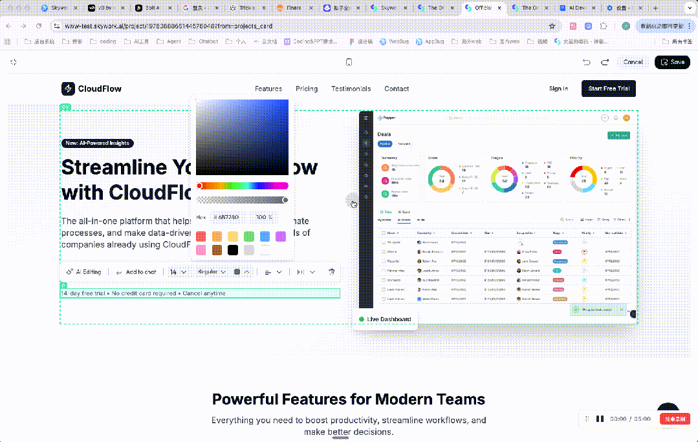Open the text alignment dropdown
The height and width of the screenshot is (442, 698).
pyautogui.click(x=273, y=271)
